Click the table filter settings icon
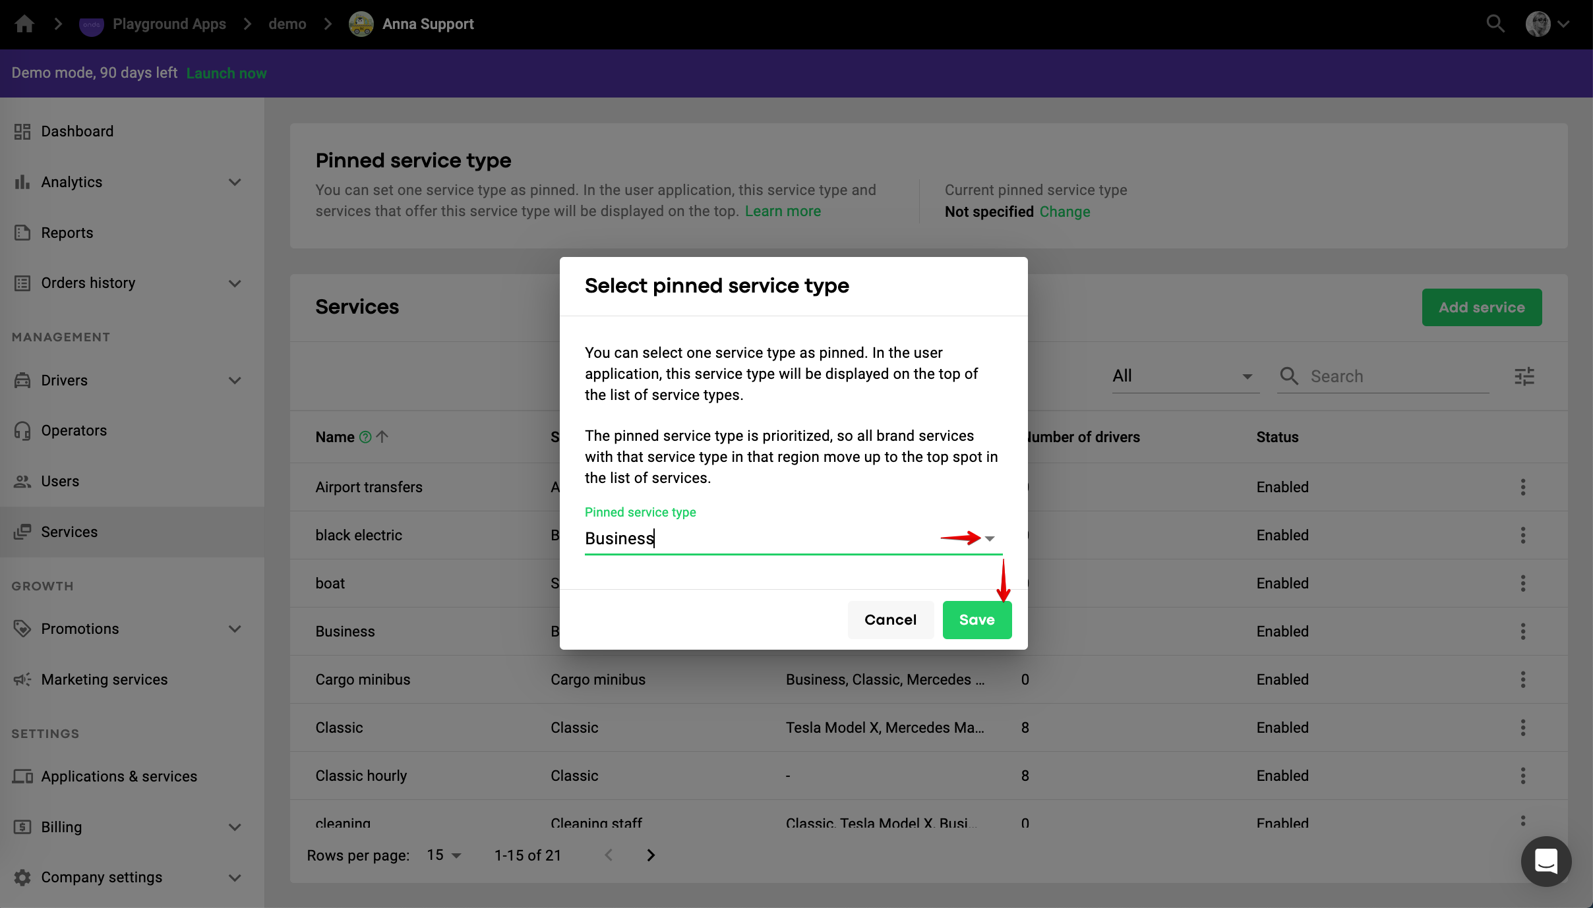This screenshot has width=1593, height=908. pos(1524,376)
